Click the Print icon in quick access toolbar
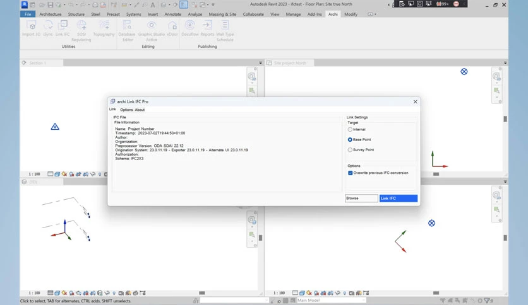Screen dimensions: 528x305 pos(95,4)
